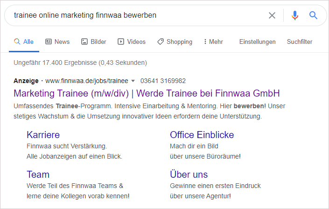
Task: Click the phone number 03641 3169982
Action: point(163,81)
